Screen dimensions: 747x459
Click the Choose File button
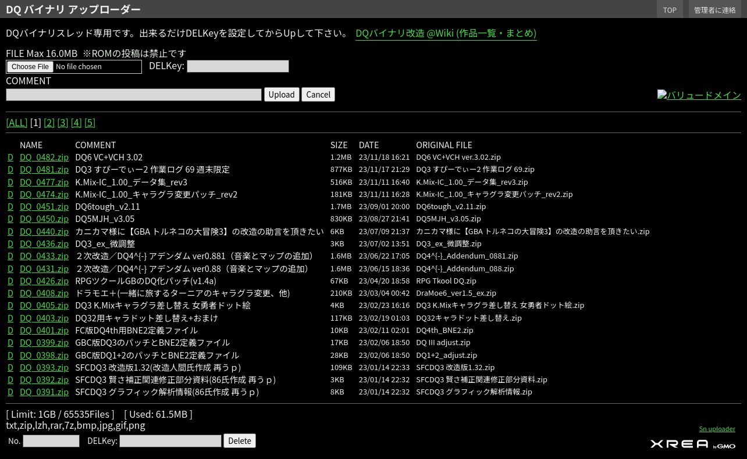coord(30,67)
